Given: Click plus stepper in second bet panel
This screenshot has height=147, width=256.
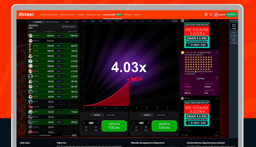Looking at the screenshot, I should point(148,123).
